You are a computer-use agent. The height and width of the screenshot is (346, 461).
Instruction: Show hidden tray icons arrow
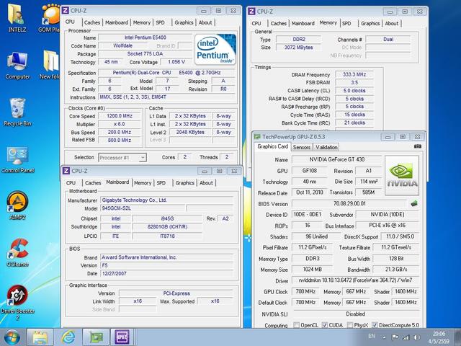pyautogui.click(x=384, y=337)
